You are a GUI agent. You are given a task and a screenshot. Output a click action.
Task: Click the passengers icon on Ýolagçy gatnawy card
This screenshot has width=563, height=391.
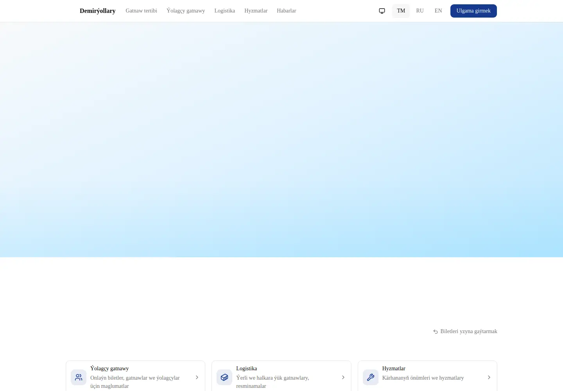[79, 377]
